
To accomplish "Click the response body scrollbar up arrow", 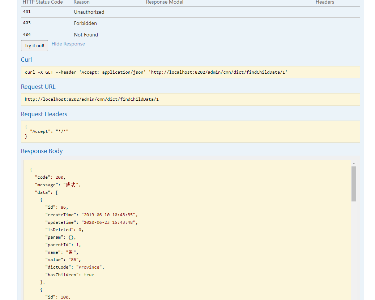I will pos(354,164).
